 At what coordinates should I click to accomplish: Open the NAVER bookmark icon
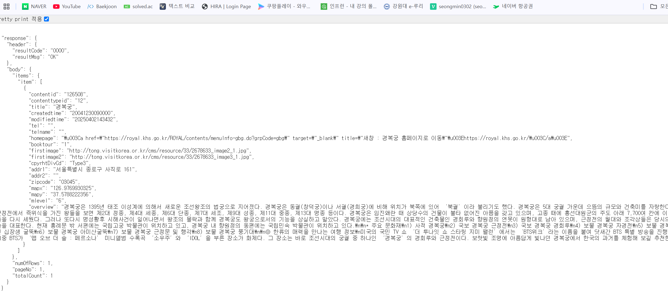click(25, 7)
